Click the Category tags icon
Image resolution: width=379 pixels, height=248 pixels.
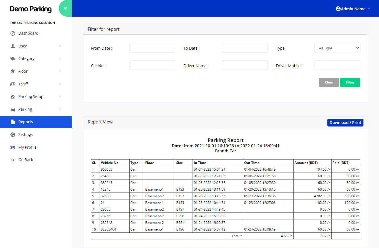coord(13,59)
